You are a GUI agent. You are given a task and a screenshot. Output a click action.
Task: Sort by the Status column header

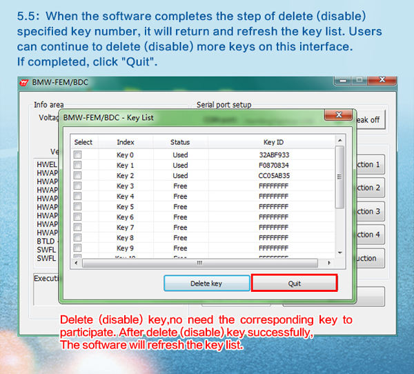pyautogui.click(x=180, y=142)
